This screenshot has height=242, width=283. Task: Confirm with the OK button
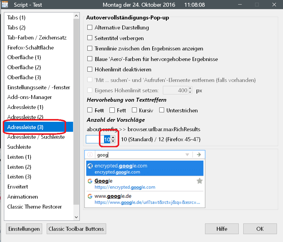click(x=260, y=229)
